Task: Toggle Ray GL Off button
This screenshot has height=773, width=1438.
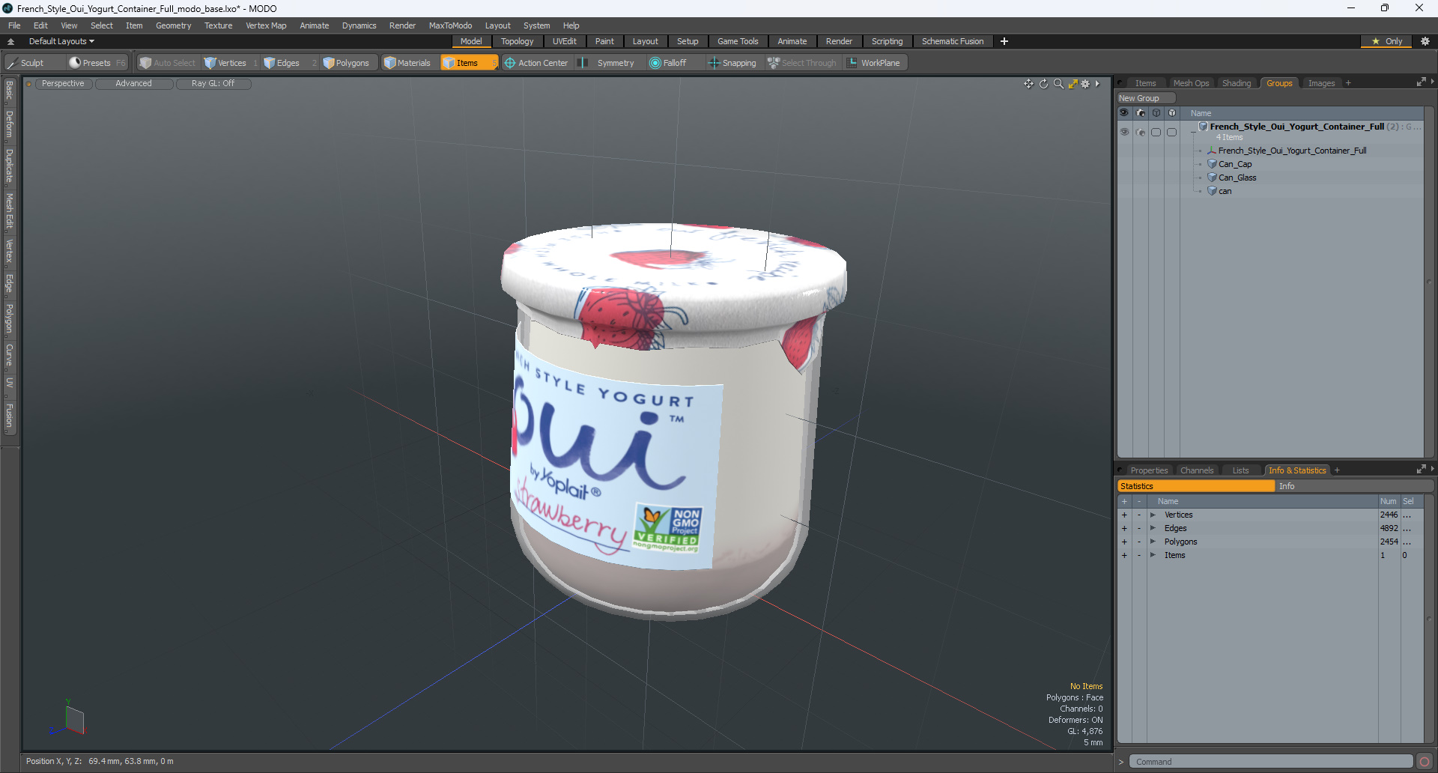Action: pos(213,84)
